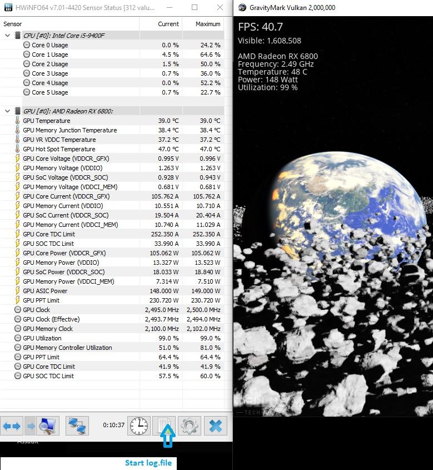Select GPU Memory Current (VDDIO) row
Screen dimensions: 433x470
112,206
